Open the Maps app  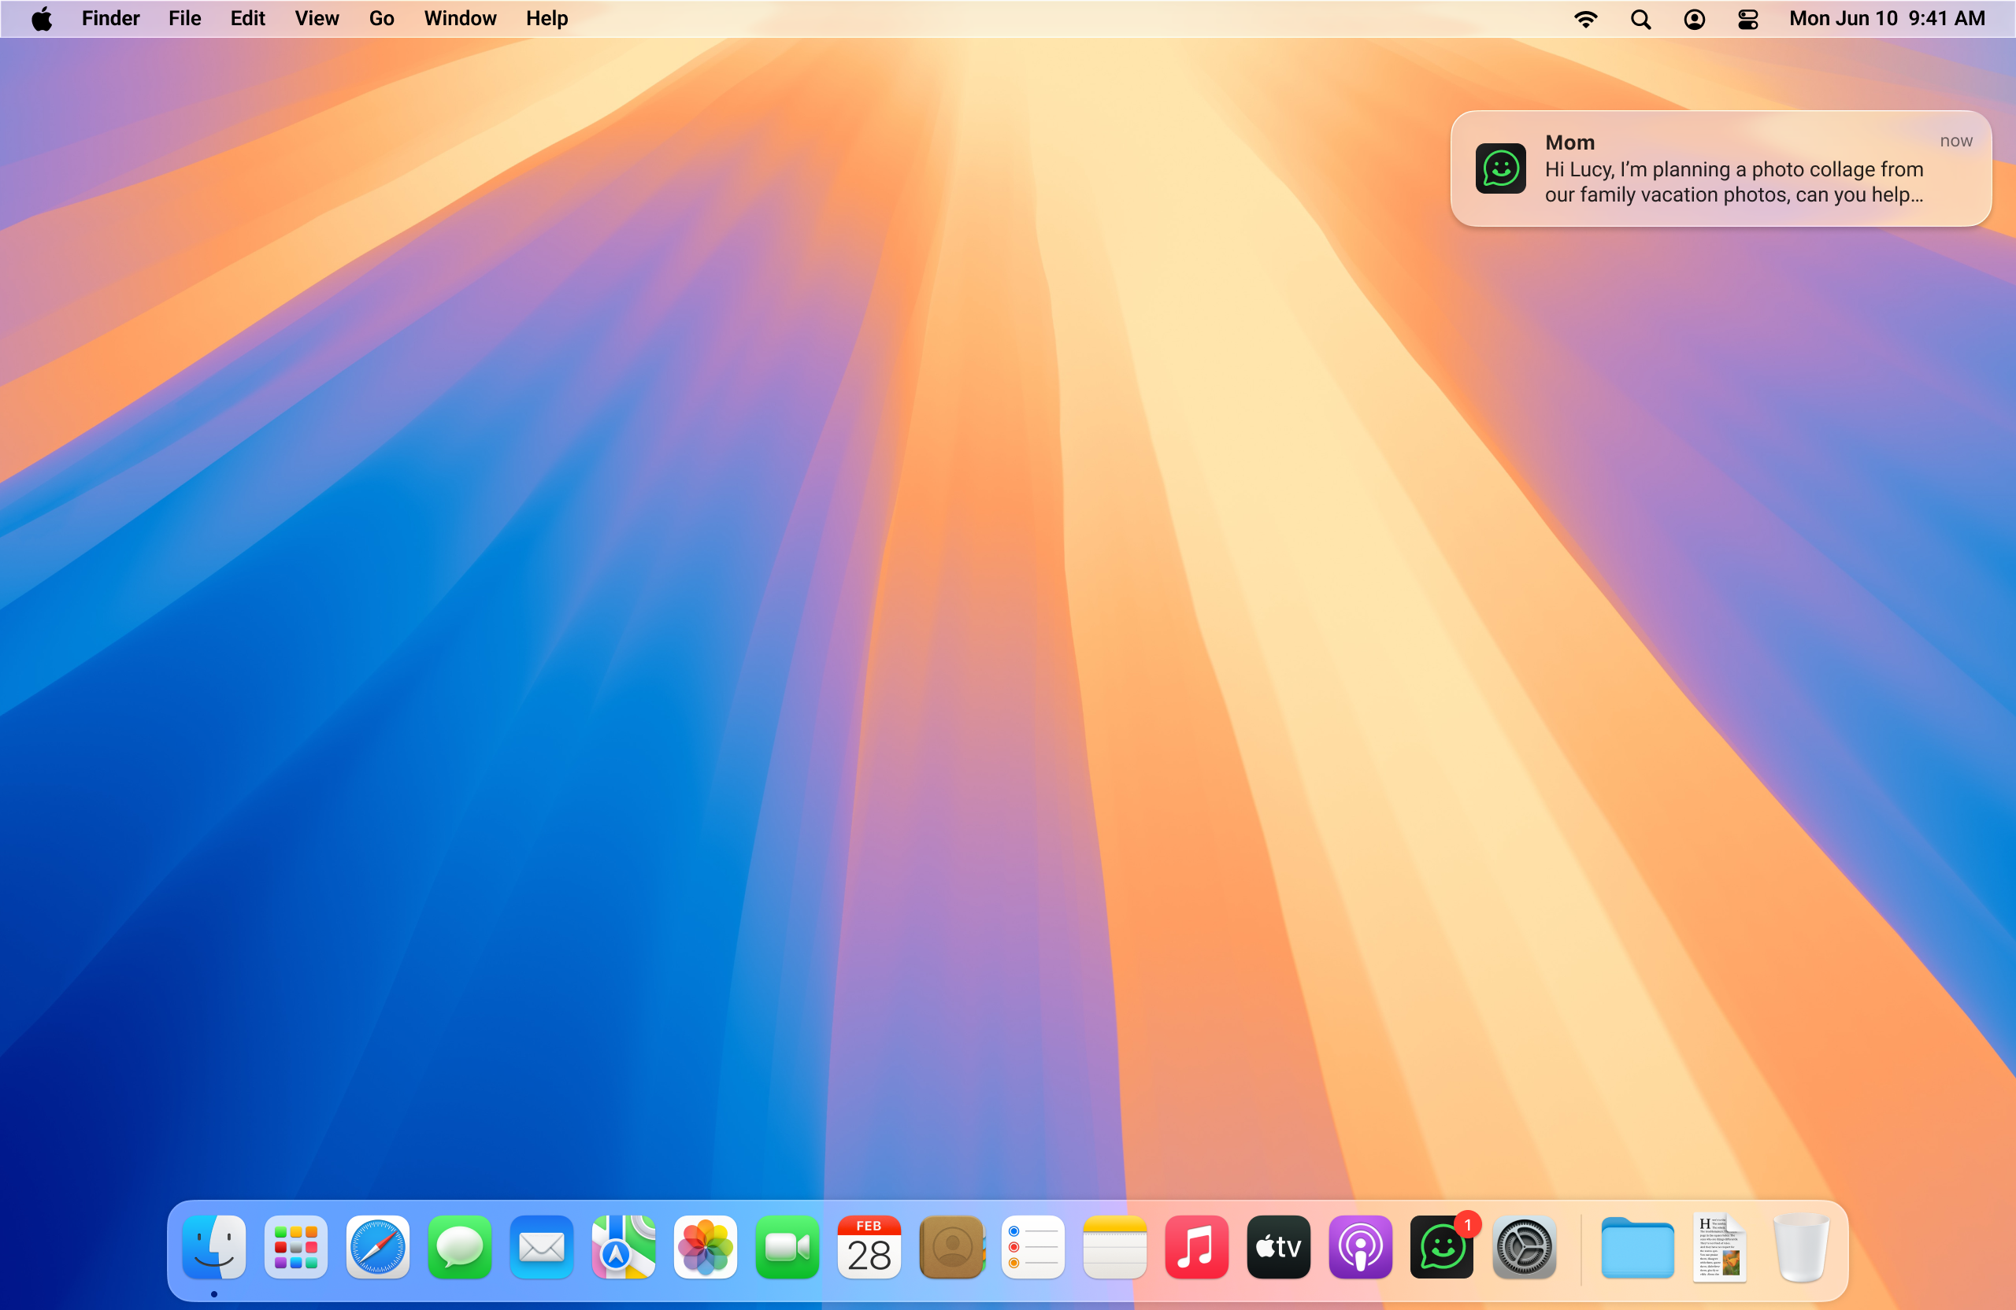click(624, 1247)
